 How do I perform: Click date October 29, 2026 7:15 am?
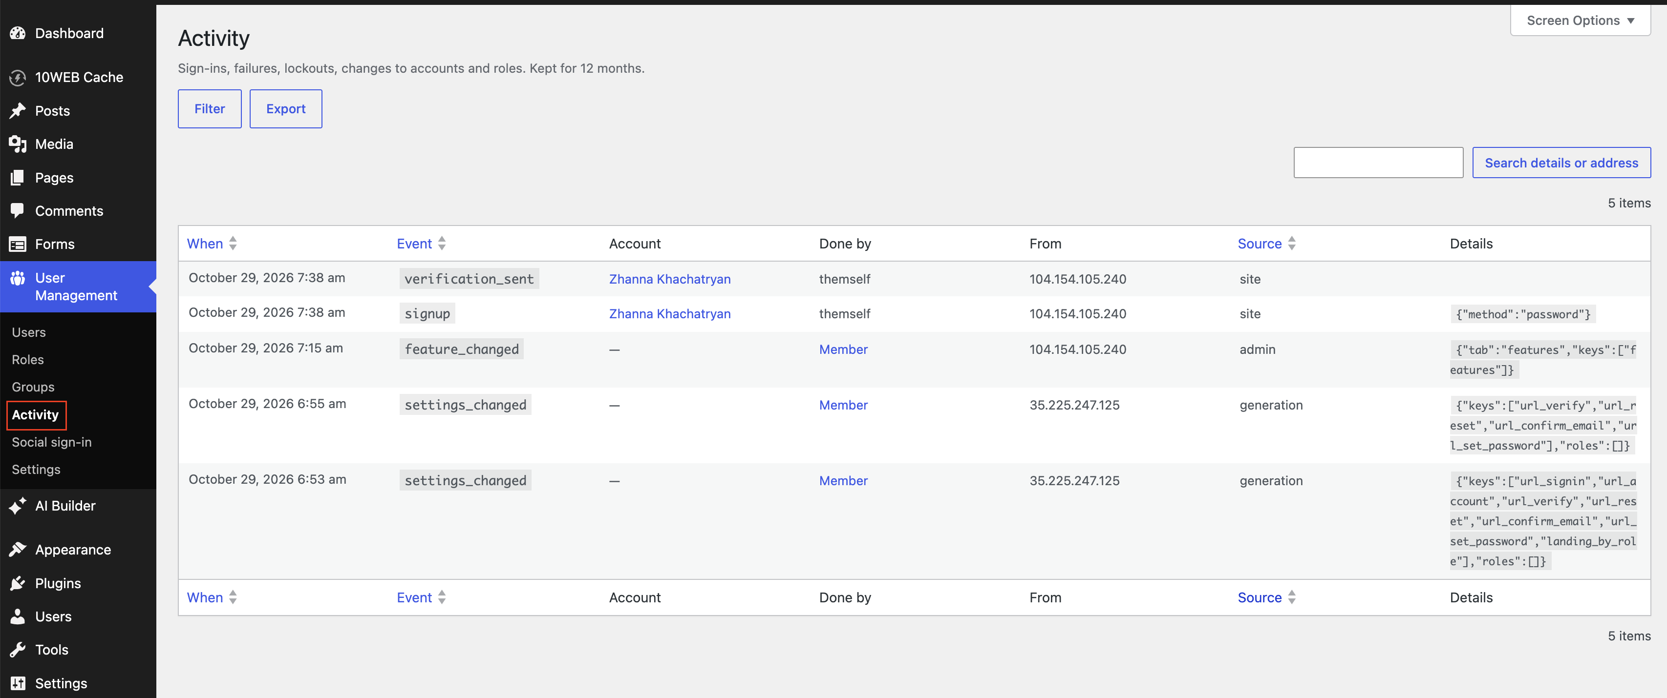[x=265, y=349]
